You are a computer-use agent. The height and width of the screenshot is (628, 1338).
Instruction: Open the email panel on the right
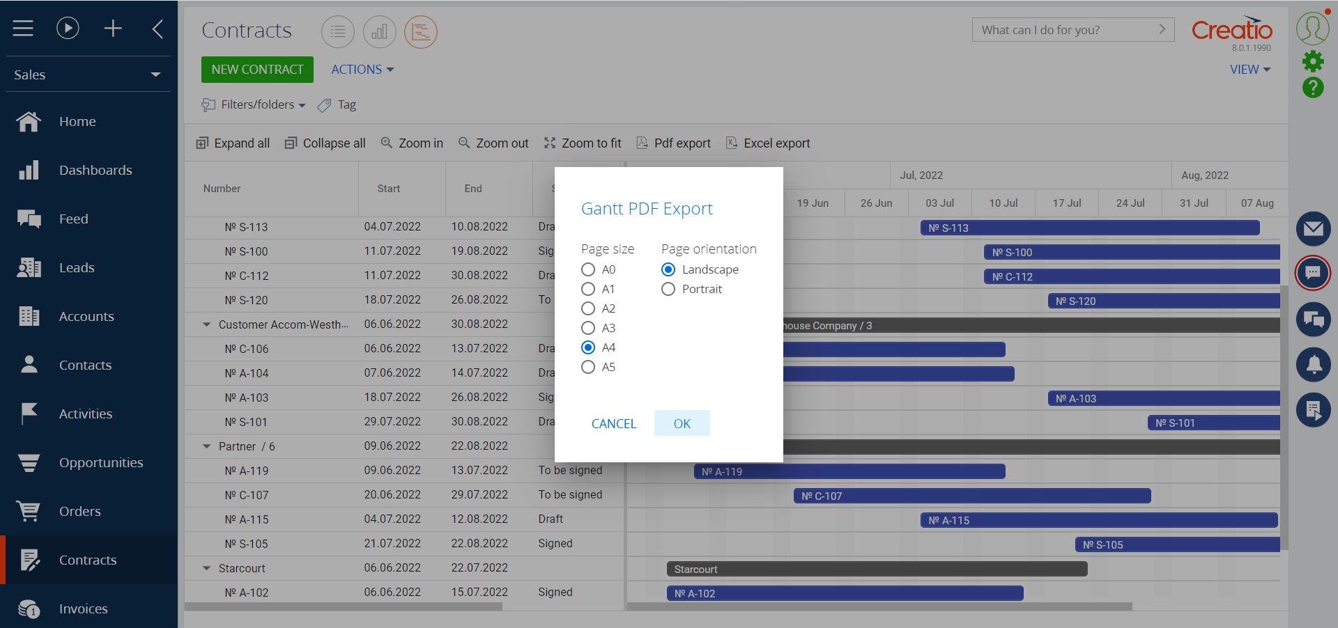pos(1313,228)
